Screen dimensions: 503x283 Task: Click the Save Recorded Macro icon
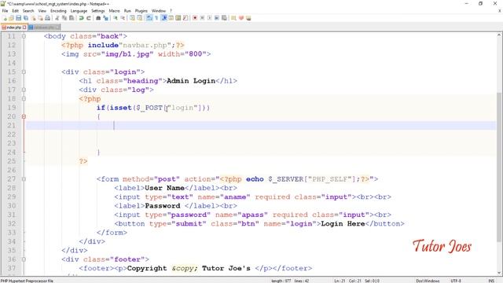[x=224, y=18]
